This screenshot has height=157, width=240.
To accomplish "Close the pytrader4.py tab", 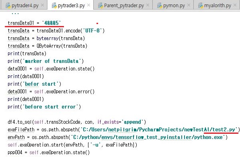I will [43, 5].
